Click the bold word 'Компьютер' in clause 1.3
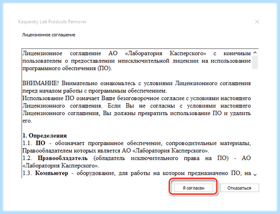 (x=52, y=173)
